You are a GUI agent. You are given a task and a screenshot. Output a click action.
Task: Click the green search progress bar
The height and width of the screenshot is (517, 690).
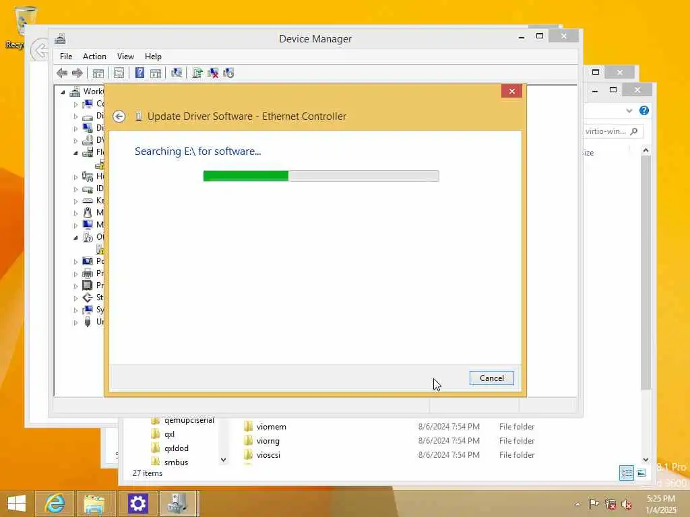coord(321,176)
